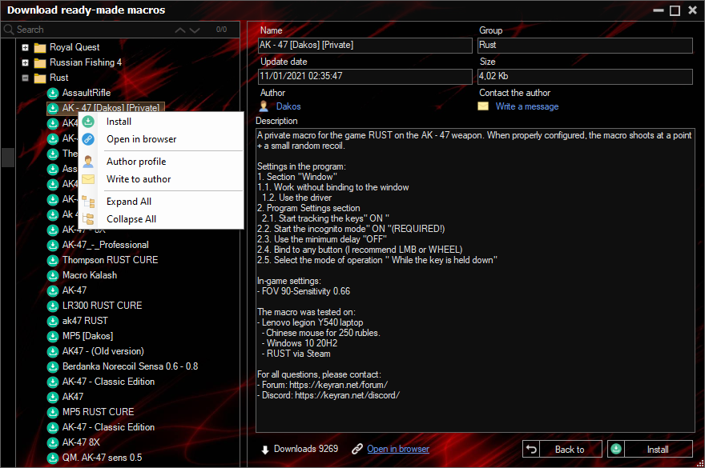Image resolution: width=705 pixels, height=468 pixels.
Task: Expand the Royal Quest folder
Action: (x=25, y=47)
